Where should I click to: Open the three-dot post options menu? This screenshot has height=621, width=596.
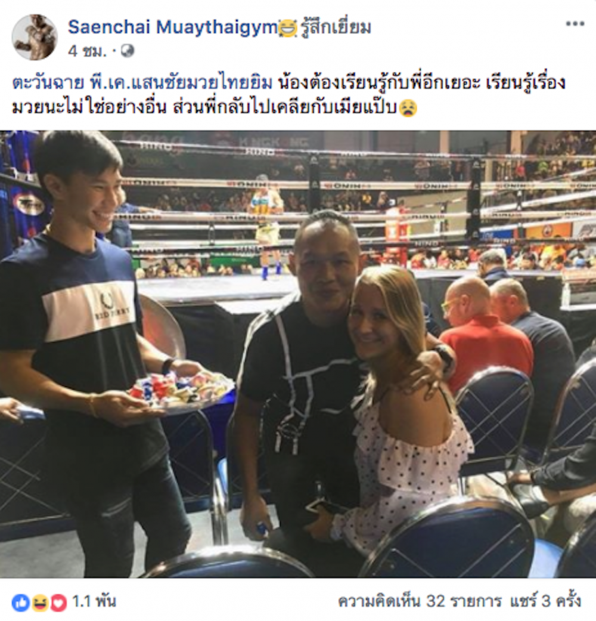pyautogui.click(x=575, y=24)
